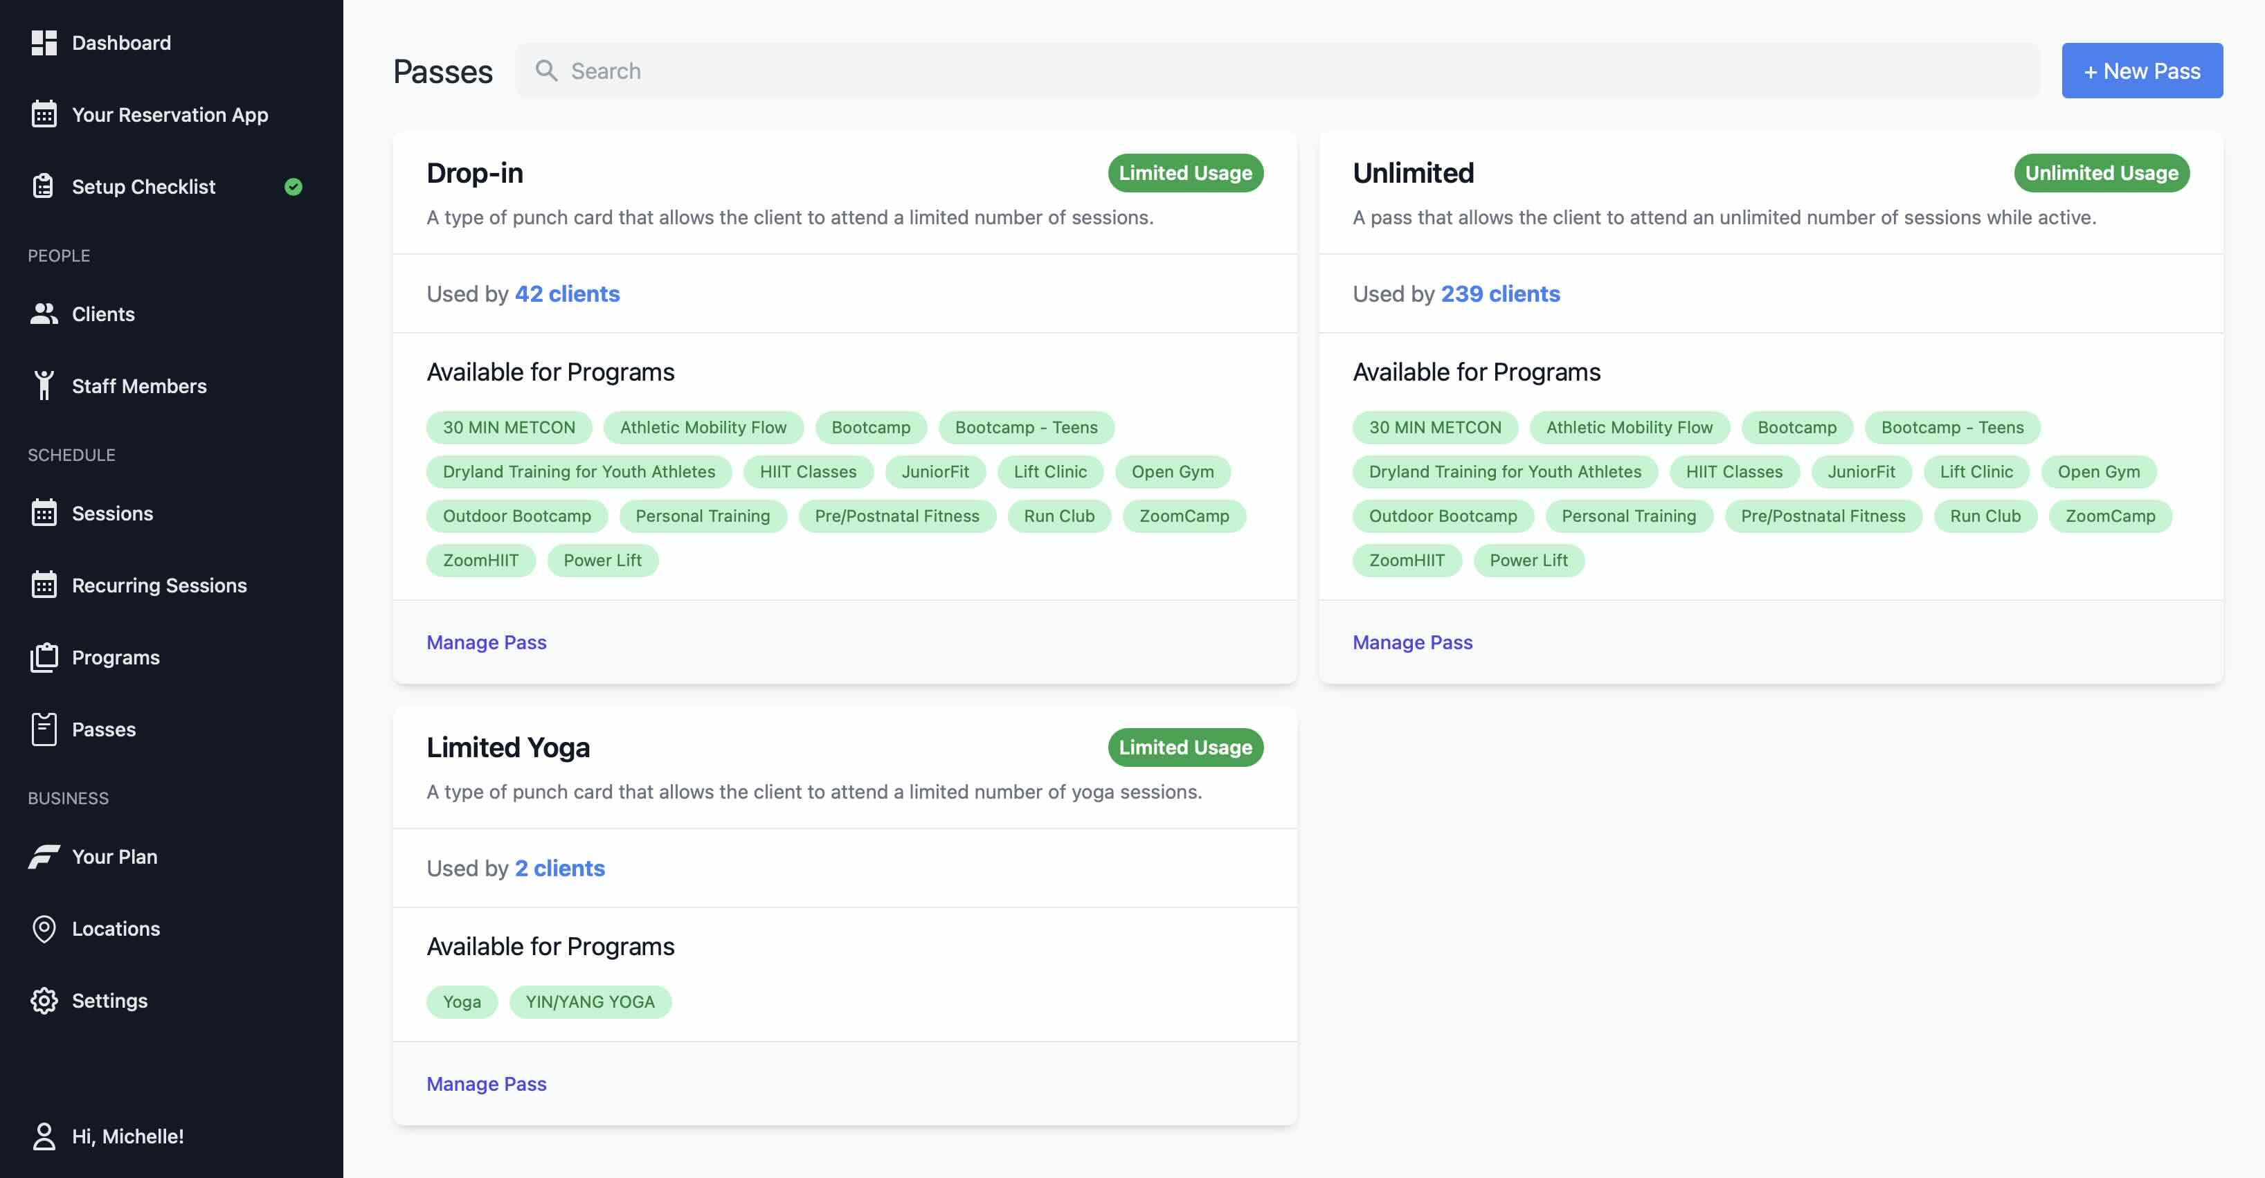2265x1178 pixels.
Task: Show the 2 clients on Limited Yoga
Action: [559, 868]
